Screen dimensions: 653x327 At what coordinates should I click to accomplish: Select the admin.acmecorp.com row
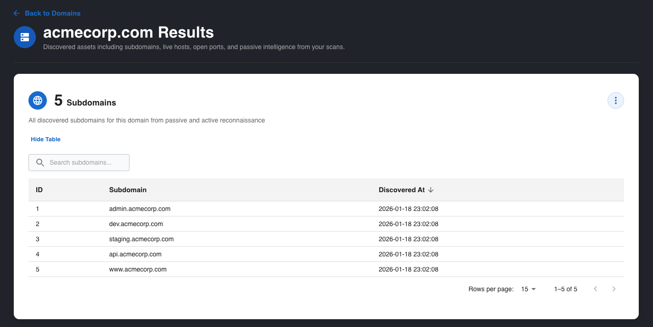click(140, 209)
